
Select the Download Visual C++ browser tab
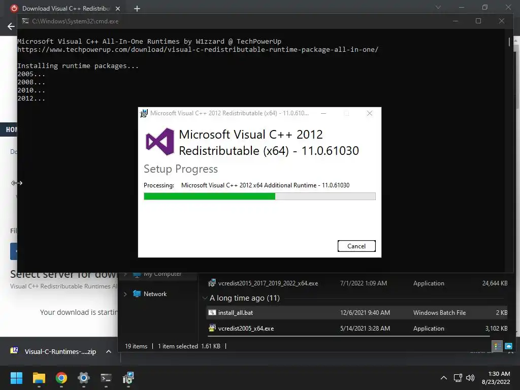point(66,9)
